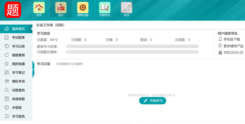This screenshot has width=245, height=124.
Task: Click the clock icon beside 学习记录
Action: click(7, 46)
